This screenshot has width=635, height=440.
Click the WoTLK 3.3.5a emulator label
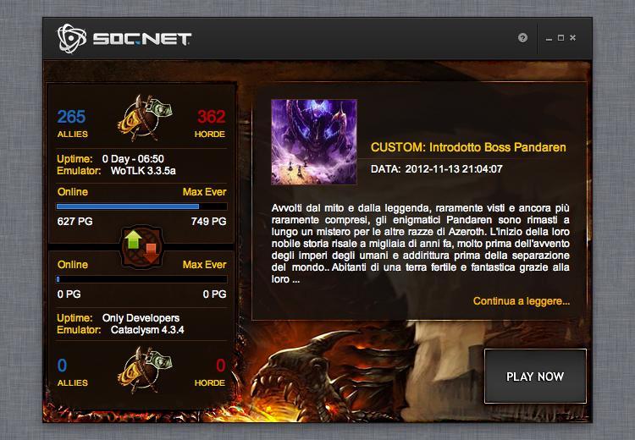143,171
